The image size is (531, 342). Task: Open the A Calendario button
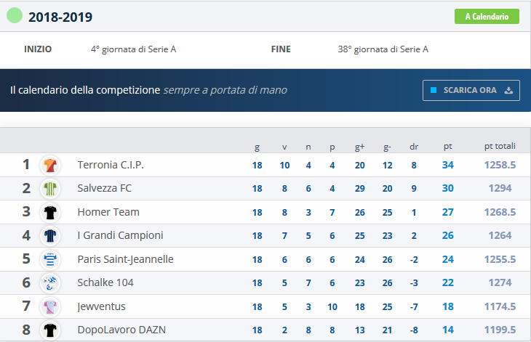coord(487,17)
